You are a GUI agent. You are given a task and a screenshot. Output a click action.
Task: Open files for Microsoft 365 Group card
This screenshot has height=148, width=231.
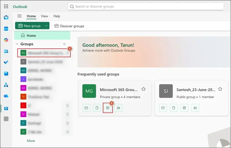click(x=97, y=108)
